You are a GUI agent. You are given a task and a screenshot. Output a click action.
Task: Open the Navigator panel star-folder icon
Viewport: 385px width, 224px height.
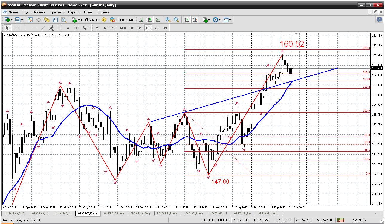[x=47, y=20]
